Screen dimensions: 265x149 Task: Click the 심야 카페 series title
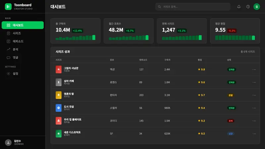(x=69, y=81)
